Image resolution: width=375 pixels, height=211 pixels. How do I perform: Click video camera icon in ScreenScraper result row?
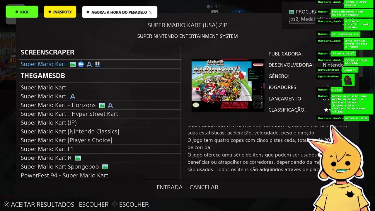[x=81, y=64]
